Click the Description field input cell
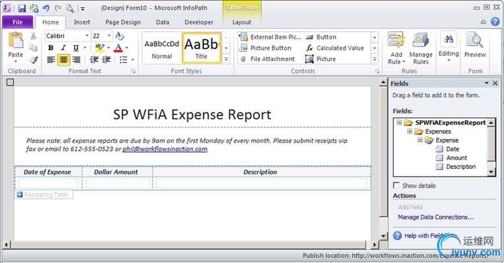Screen dimensions: 504x263 tap(261, 183)
